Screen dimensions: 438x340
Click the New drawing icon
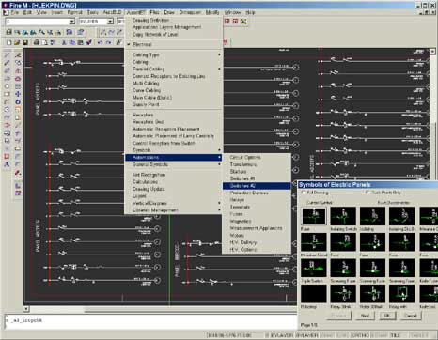(x=8, y=42)
